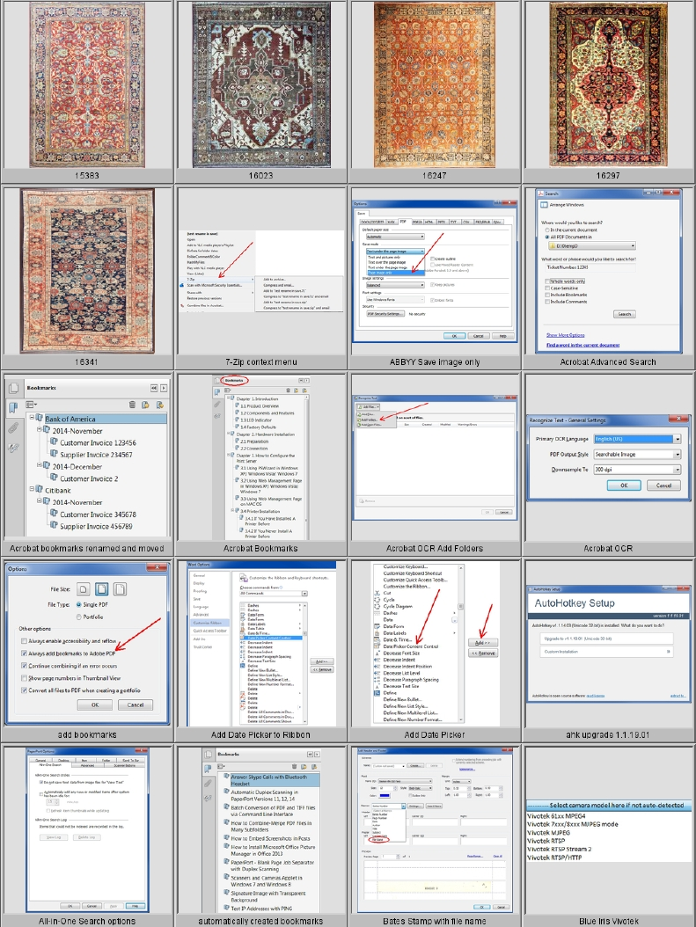696x927 pixels.
Task: Select the Portfolio radio button
Action: pyautogui.click(x=79, y=617)
